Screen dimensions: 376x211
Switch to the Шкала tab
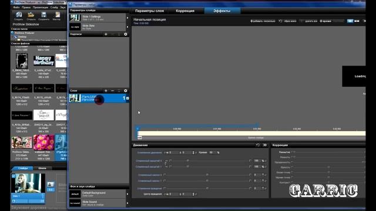click(x=42, y=168)
